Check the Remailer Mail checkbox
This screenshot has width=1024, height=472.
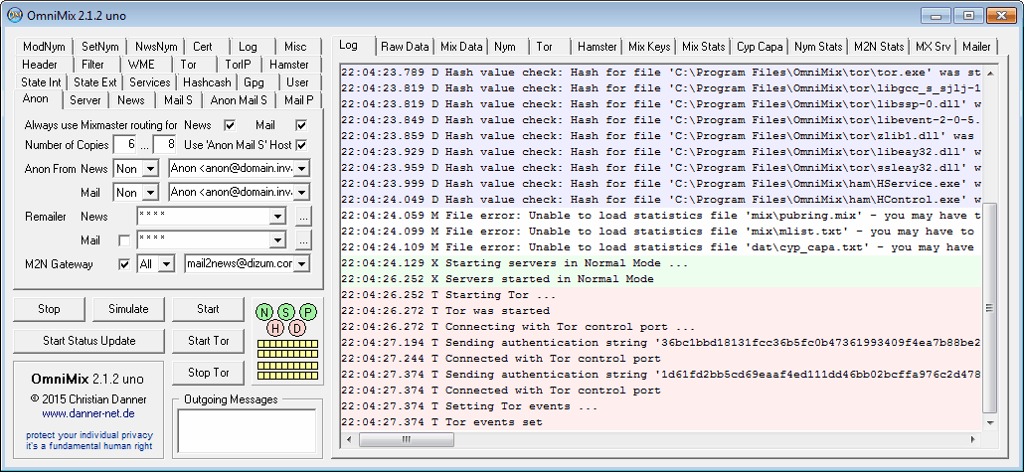(x=124, y=240)
